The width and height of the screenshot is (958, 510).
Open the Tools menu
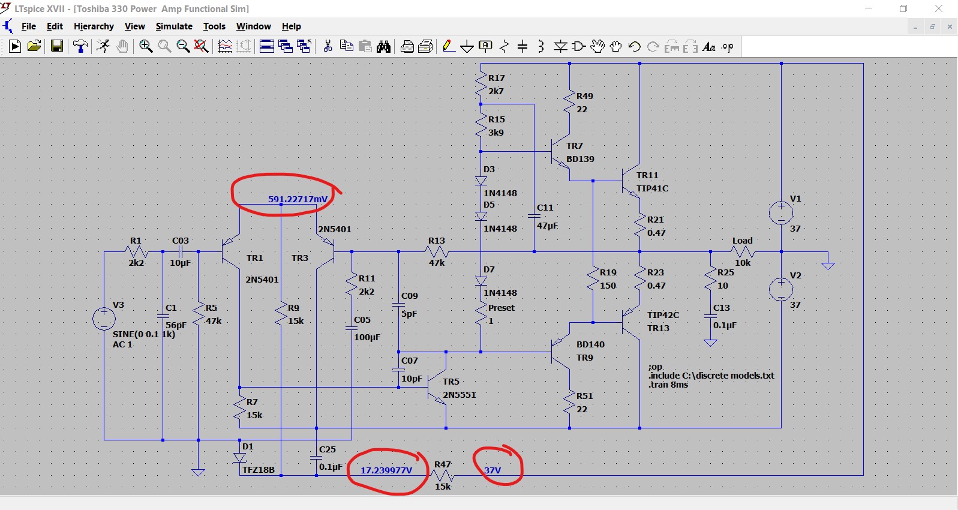point(214,26)
